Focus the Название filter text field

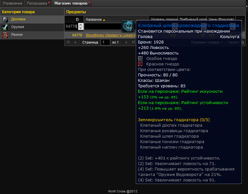pos(103,26)
